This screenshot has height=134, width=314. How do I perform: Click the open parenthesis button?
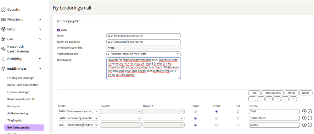pyautogui.click(x=285, y=99)
